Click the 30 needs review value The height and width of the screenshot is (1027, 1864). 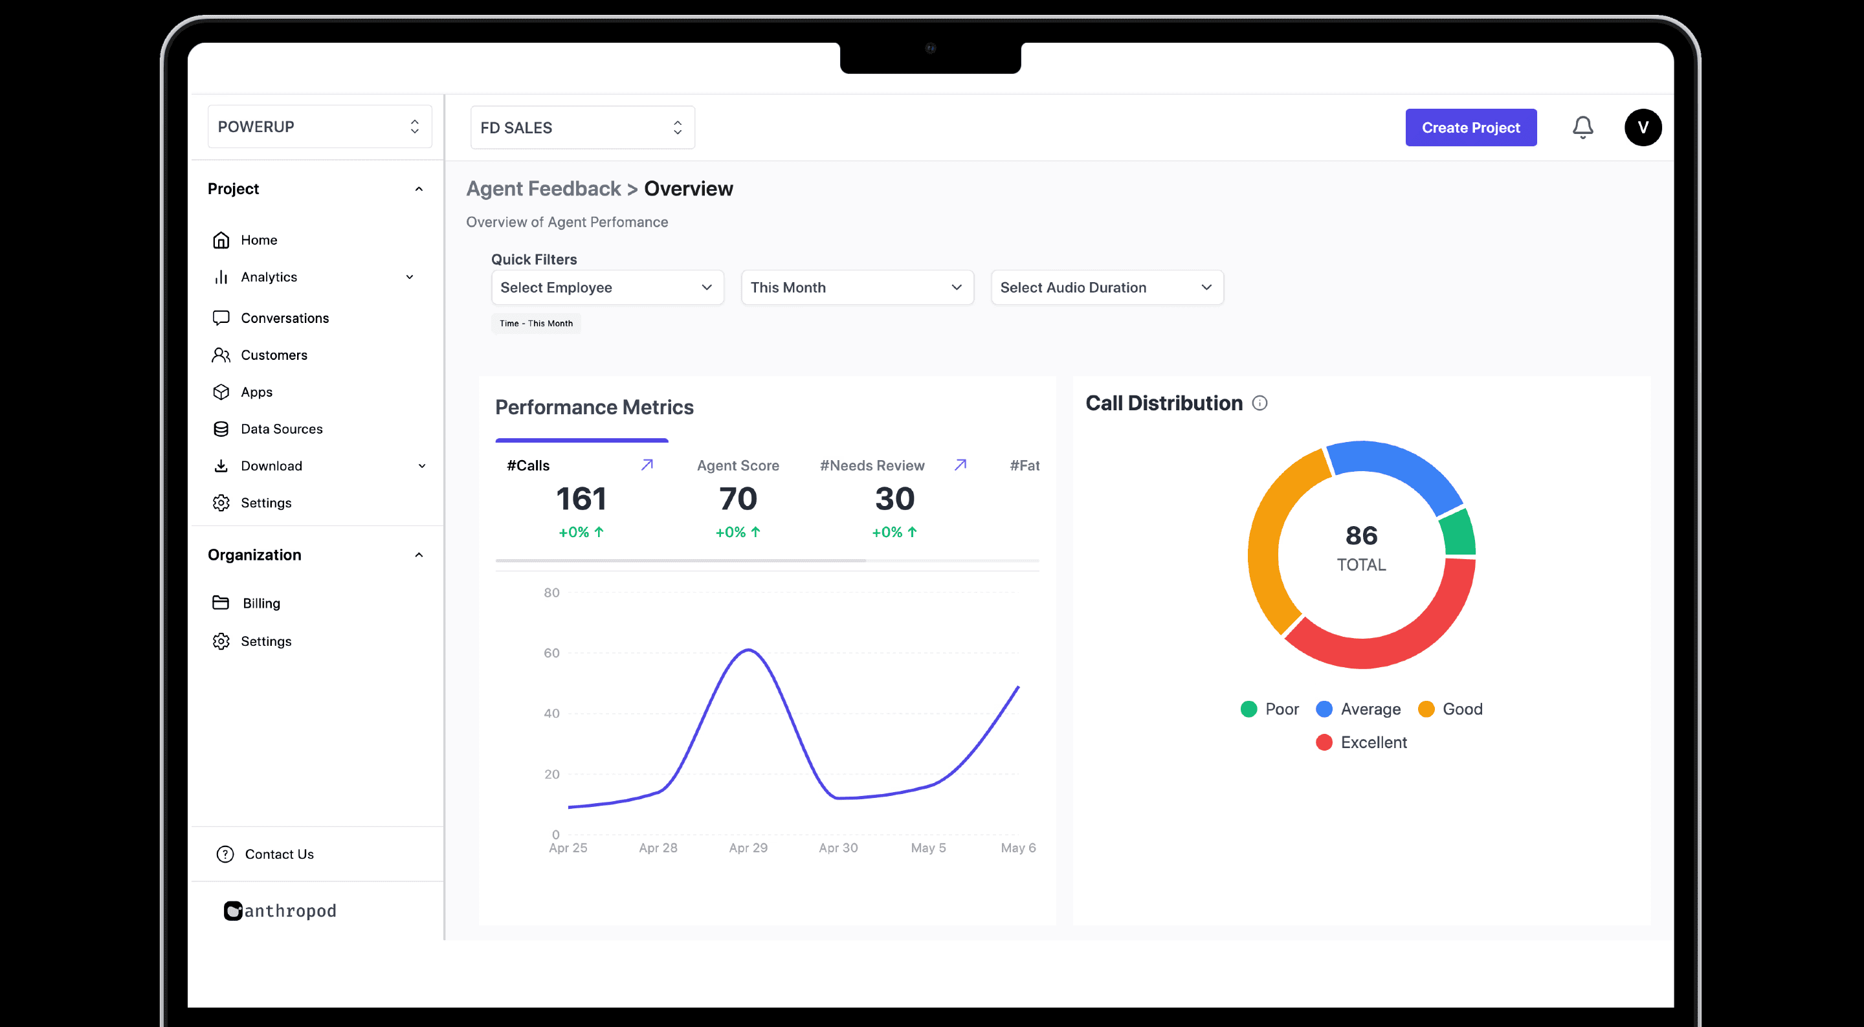pos(894,499)
